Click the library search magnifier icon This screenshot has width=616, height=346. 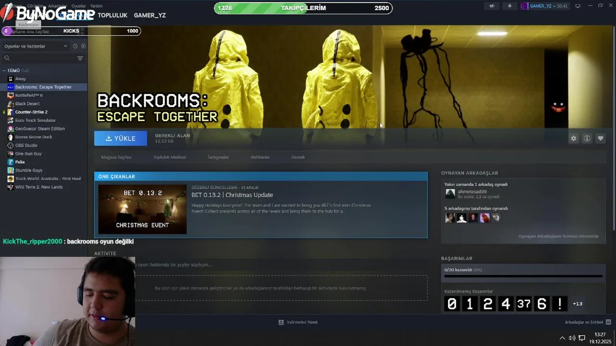tap(7, 58)
